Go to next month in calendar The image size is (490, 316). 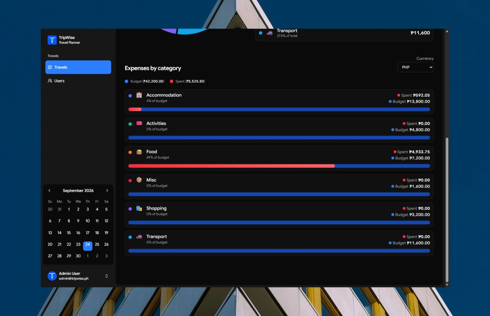tap(107, 191)
